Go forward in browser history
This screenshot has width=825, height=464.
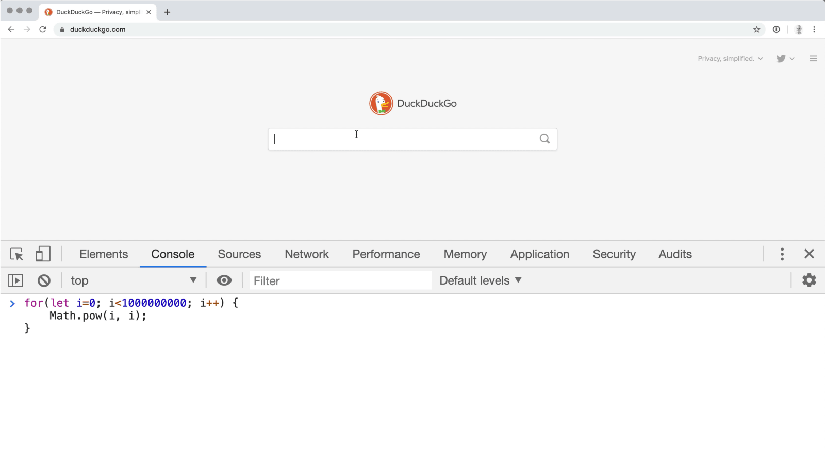(27, 29)
